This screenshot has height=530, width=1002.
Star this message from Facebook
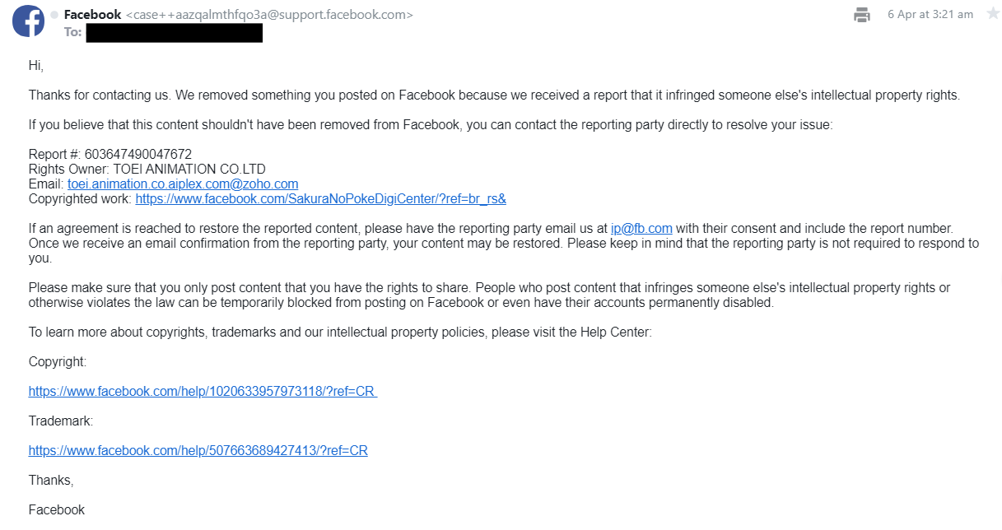point(993,14)
